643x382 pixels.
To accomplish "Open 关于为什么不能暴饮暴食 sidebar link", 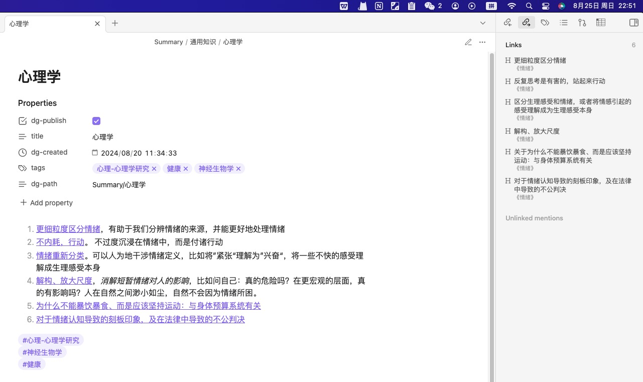I will tap(573, 156).
